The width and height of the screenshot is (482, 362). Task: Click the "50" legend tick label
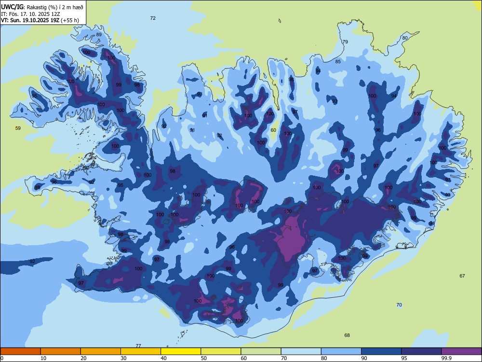(x=203, y=358)
